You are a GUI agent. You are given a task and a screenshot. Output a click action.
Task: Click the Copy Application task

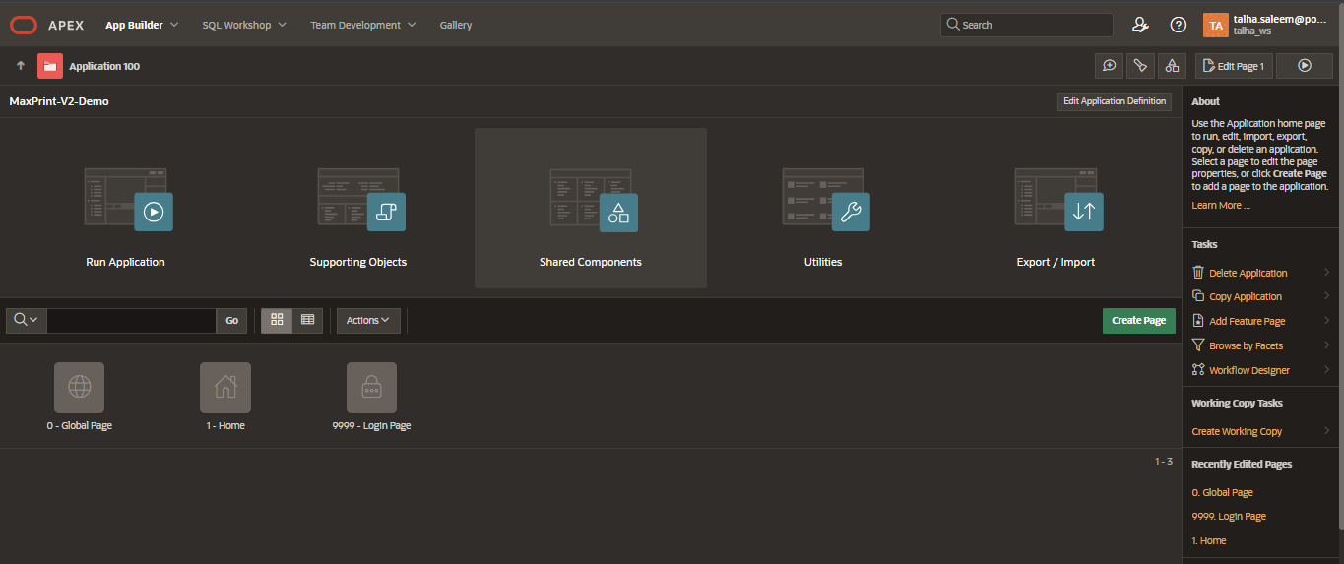tap(1246, 296)
